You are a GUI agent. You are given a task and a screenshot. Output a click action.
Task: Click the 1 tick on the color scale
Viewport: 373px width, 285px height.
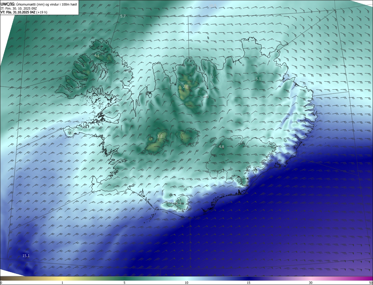coord(63,283)
